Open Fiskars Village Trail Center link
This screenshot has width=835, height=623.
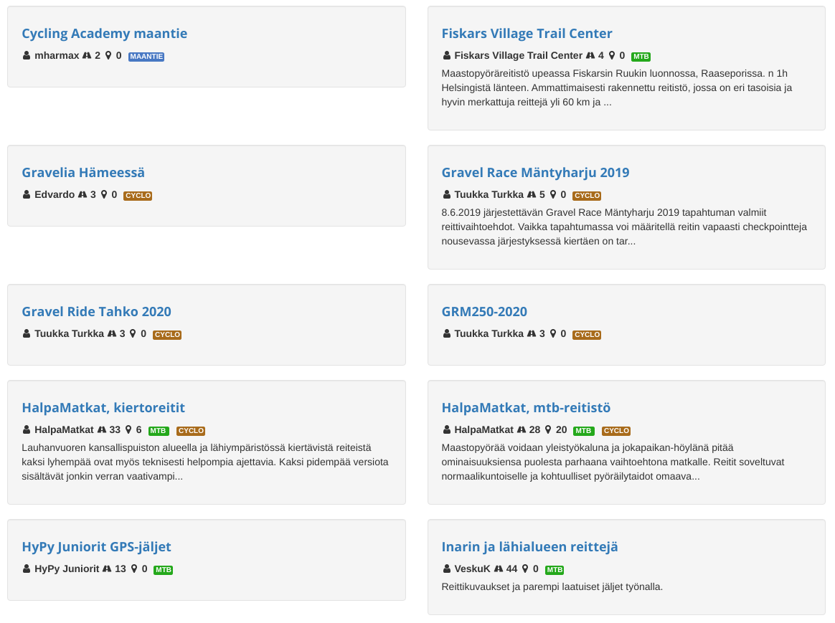[x=527, y=34]
